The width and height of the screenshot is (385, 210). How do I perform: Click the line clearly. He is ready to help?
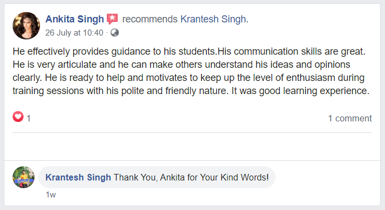point(188,78)
